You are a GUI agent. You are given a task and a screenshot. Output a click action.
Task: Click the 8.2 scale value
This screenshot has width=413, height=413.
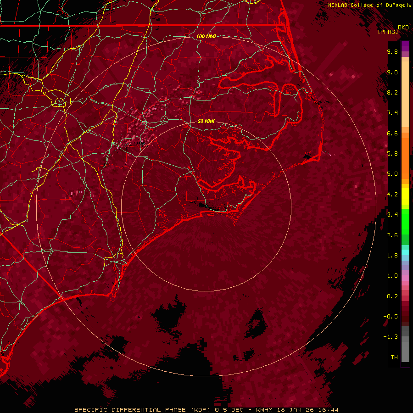(392, 92)
